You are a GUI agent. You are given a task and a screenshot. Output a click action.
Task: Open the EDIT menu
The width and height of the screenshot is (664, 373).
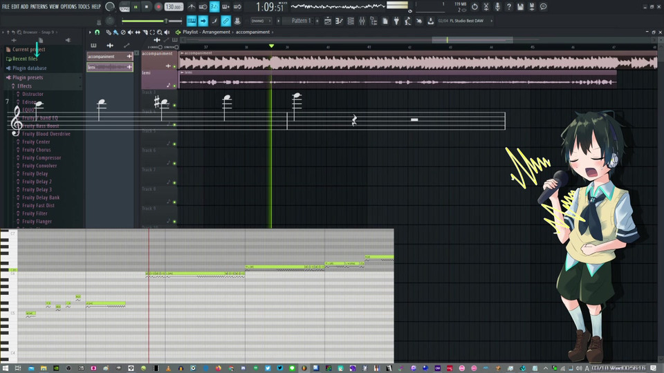[x=15, y=6]
